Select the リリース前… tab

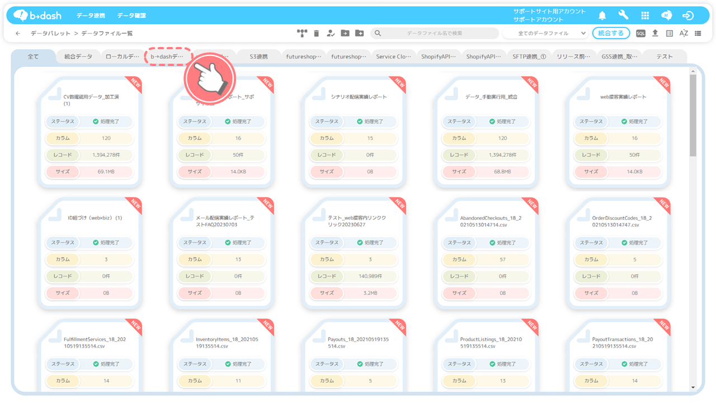click(x=574, y=57)
